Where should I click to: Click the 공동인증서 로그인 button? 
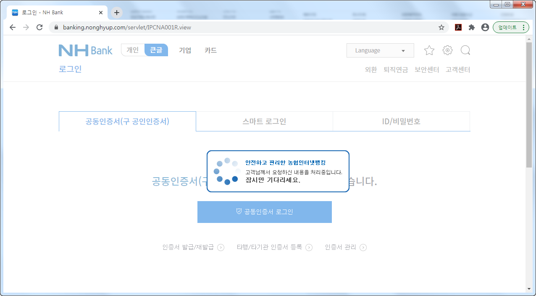point(265,212)
